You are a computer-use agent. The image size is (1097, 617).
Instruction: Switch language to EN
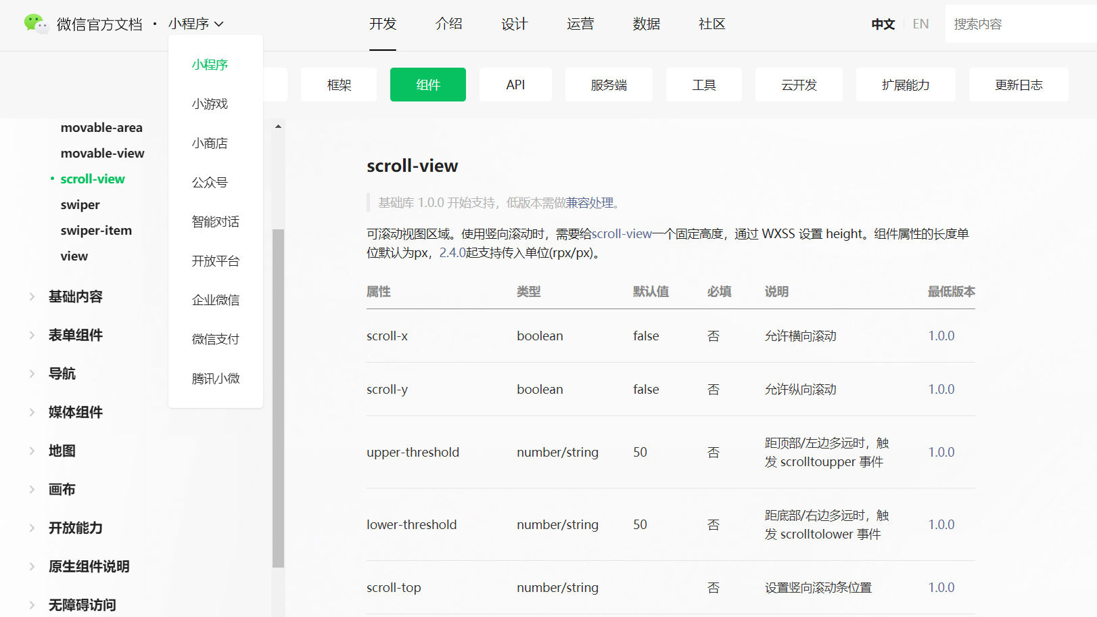point(920,24)
